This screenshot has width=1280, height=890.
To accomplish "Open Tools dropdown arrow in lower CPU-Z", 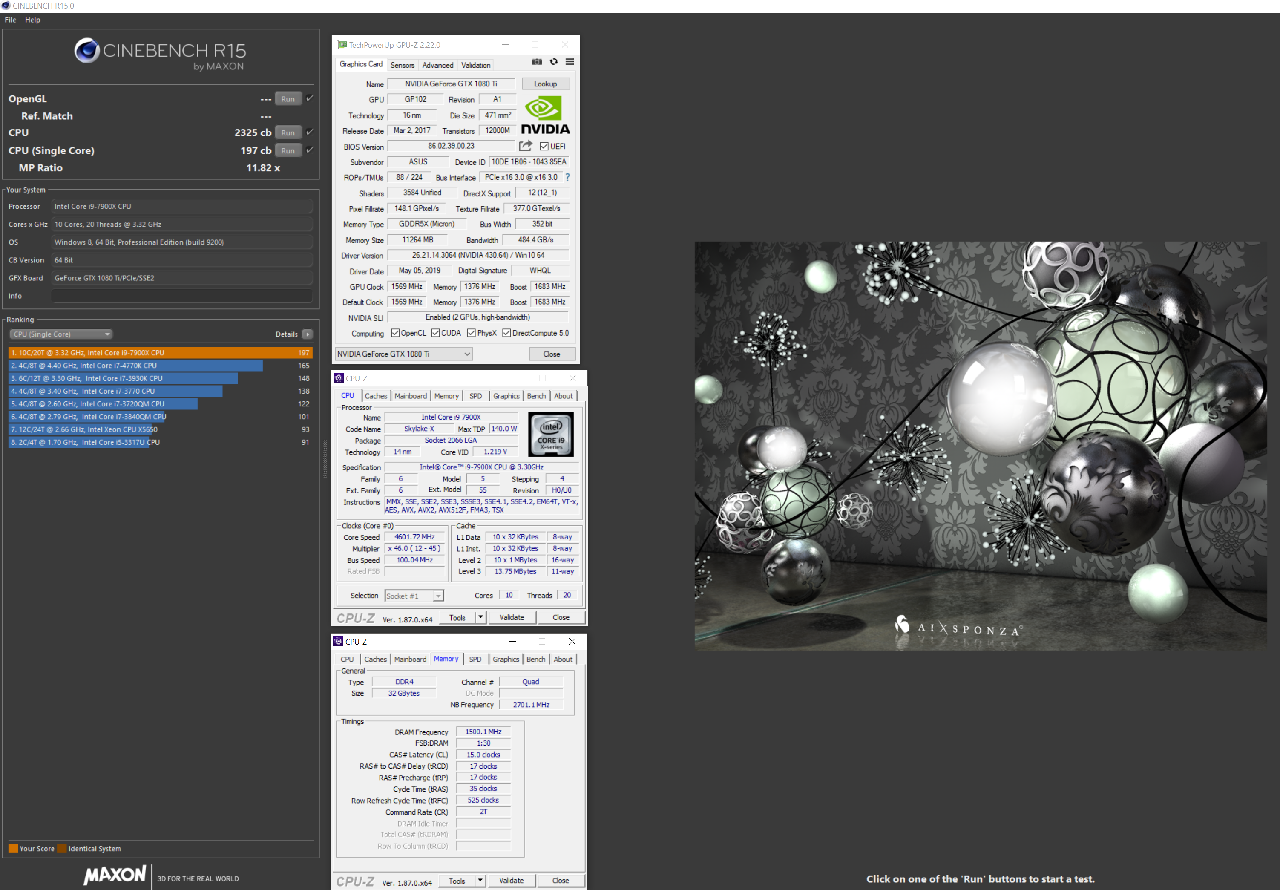I will coord(480,881).
